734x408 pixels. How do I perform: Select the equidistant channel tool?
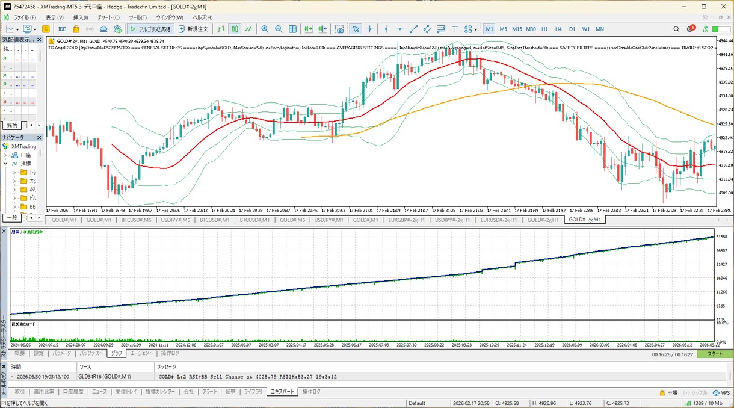tap(427, 29)
